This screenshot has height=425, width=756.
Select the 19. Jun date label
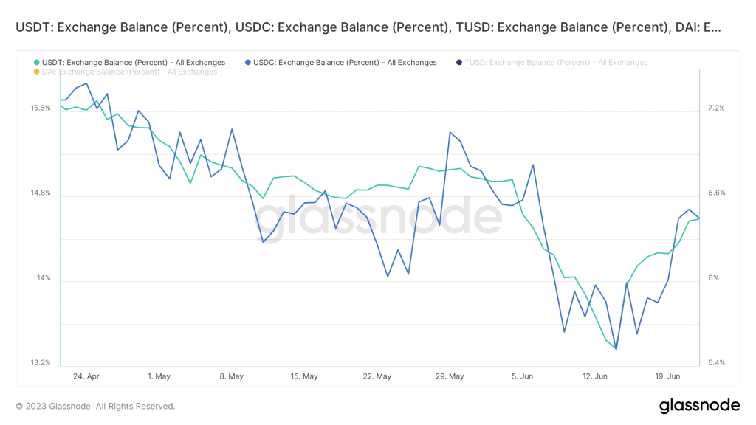point(667,376)
